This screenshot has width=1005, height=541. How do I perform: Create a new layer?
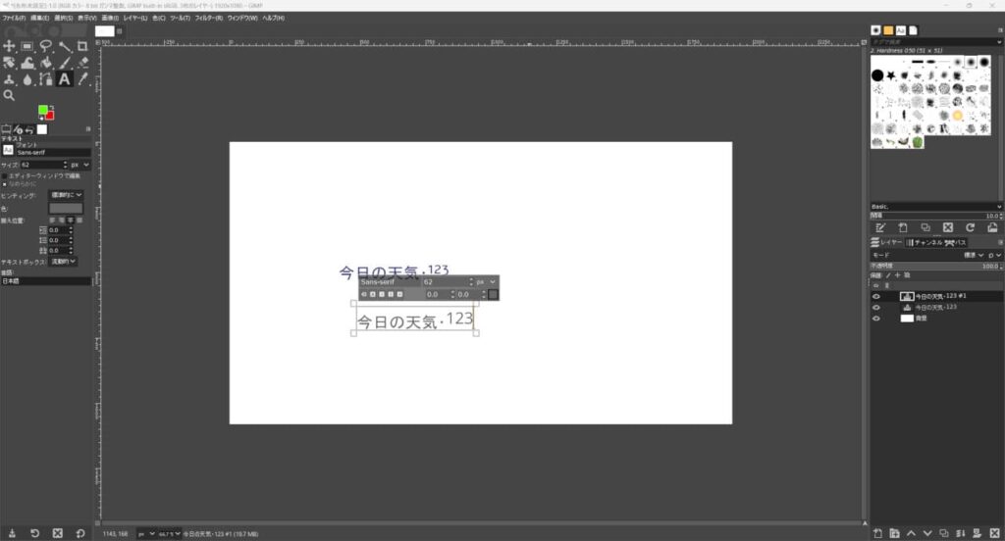877,533
